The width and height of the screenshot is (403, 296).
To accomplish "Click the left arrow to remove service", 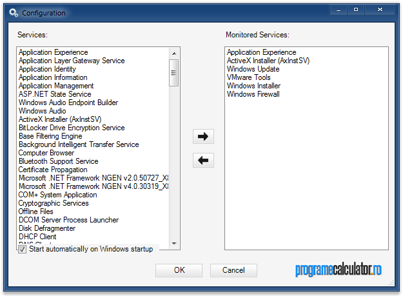I will click(203, 161).
